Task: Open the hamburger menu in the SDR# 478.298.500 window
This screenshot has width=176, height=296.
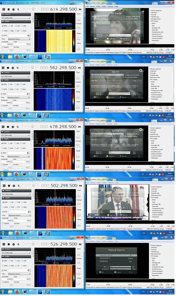Action: pyautogui.click(x=3, y=127)
